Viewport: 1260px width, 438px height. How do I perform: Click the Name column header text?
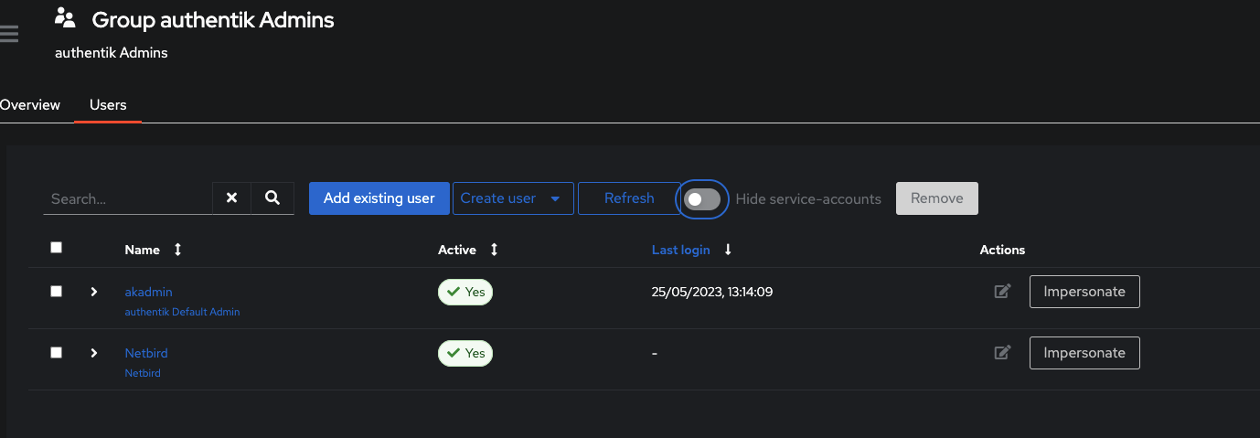coord(143,250)
